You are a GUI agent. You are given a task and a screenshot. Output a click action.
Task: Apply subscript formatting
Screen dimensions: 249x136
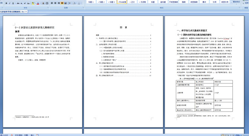pos(22,3)
